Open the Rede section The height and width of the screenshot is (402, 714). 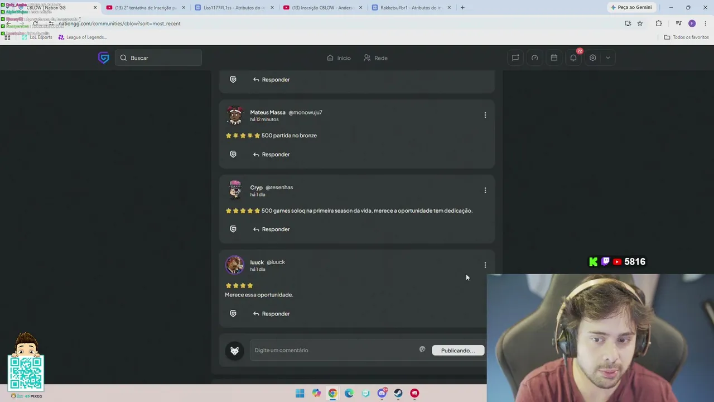coord(375,58)
